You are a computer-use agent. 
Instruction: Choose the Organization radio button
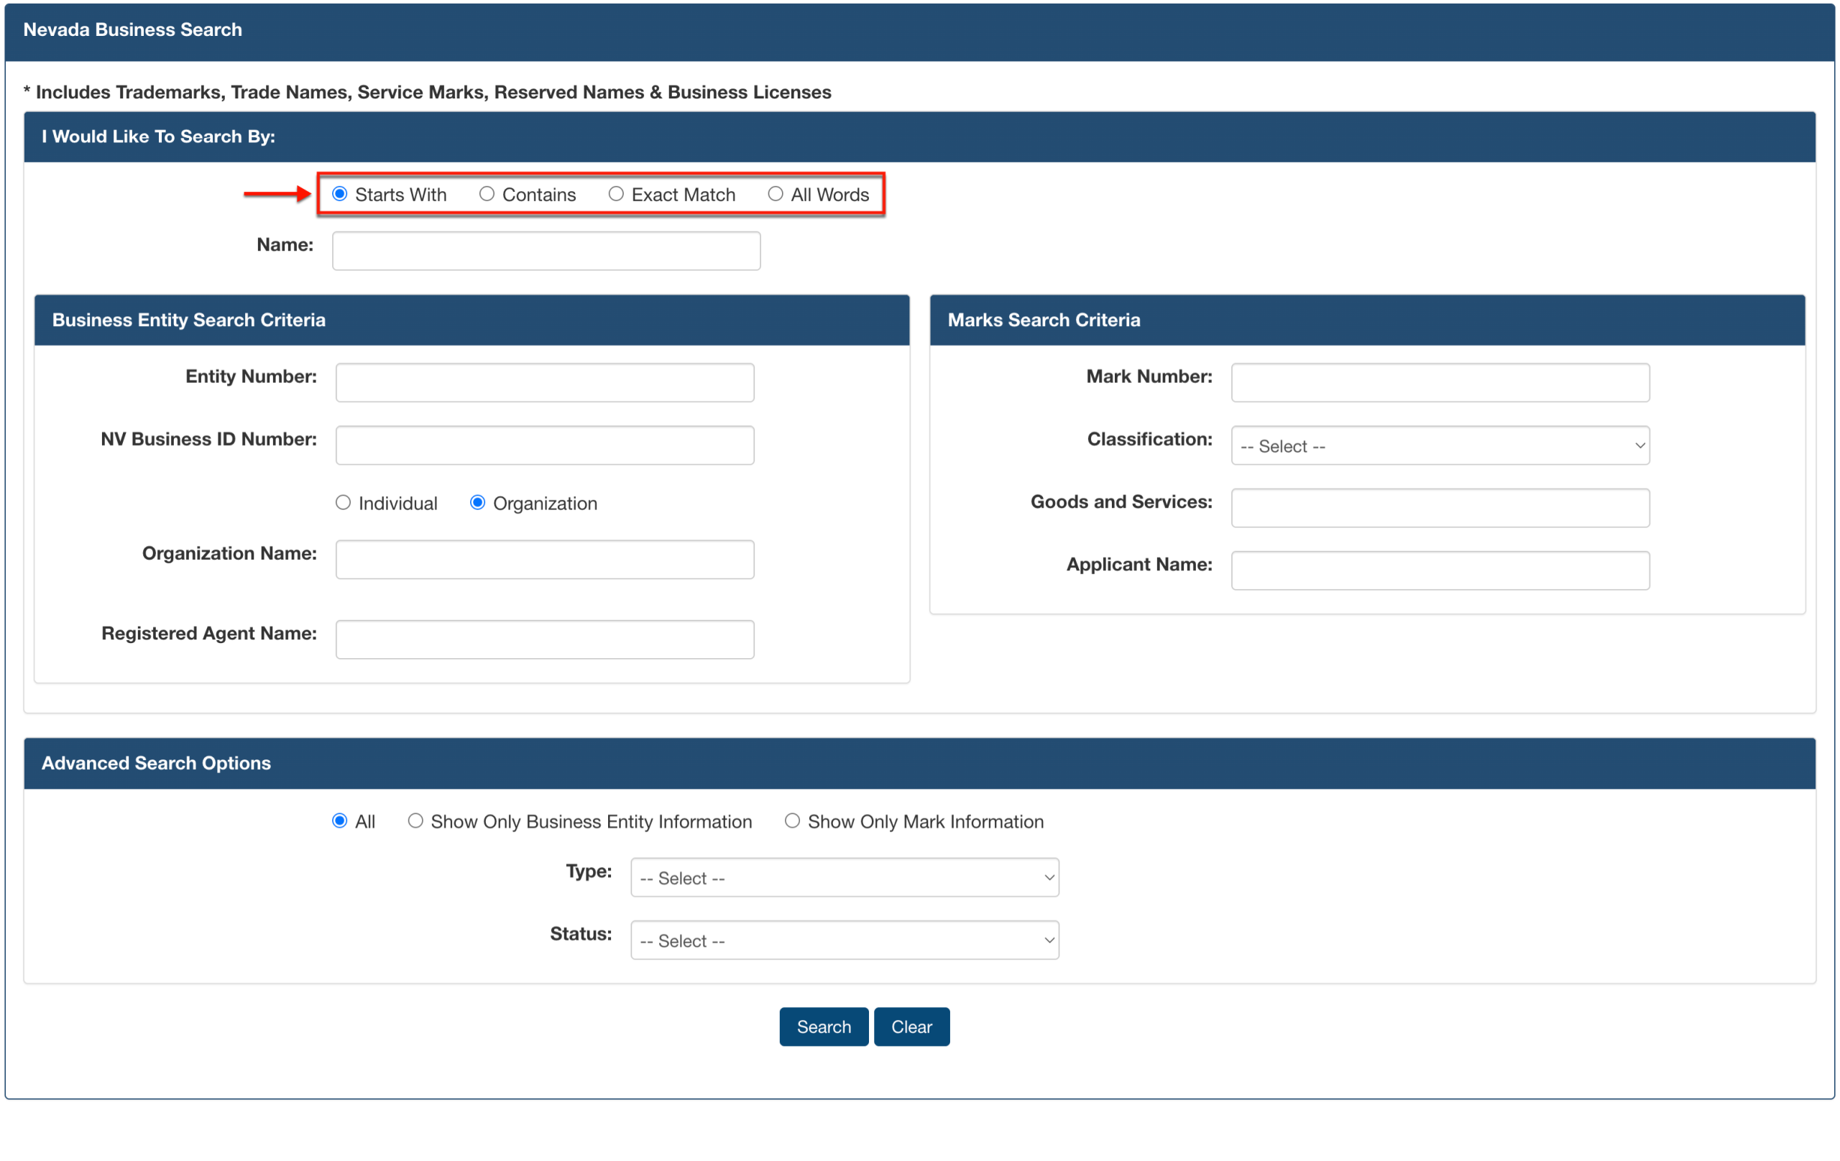click(x=477, y=503)
